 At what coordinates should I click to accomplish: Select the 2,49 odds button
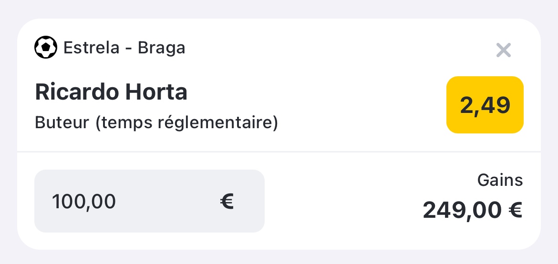pyautogui.click(x=485, y=105)
